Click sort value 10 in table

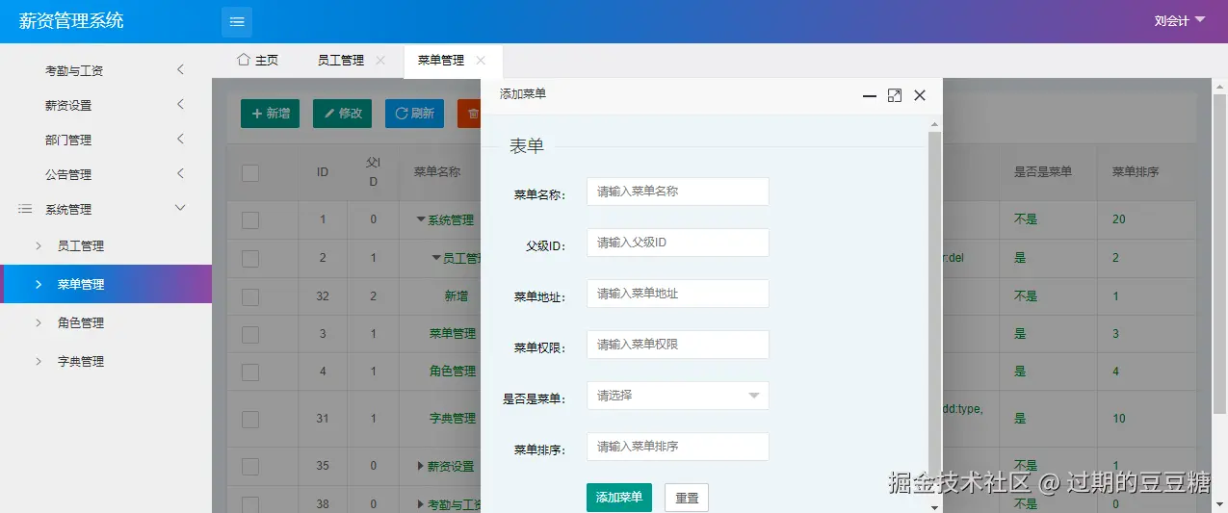(1119, 419)
